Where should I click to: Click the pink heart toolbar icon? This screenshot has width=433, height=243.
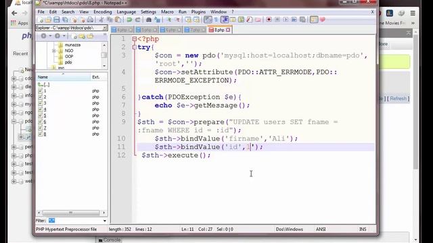point(322,20)
